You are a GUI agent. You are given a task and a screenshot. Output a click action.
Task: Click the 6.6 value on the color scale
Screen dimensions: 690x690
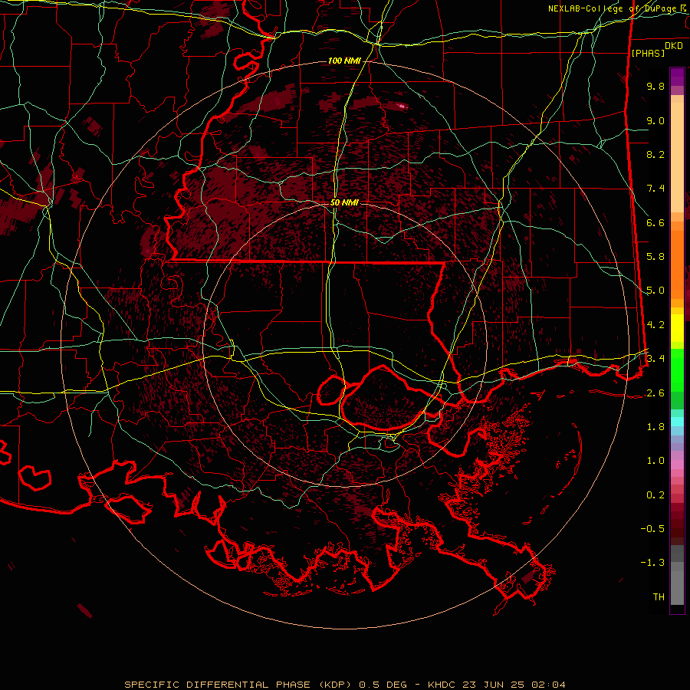point(655,222)
